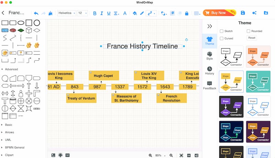Click the line color pen icon
The image size is (275, 158).
click(x=142, y=13)
